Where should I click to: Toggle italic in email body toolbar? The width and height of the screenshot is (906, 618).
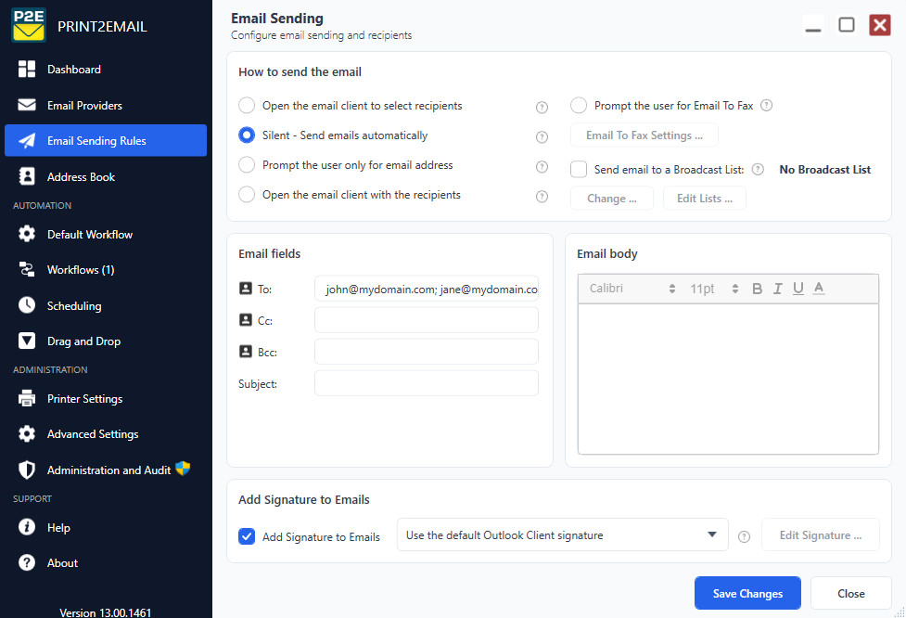(x=778, y=289)
